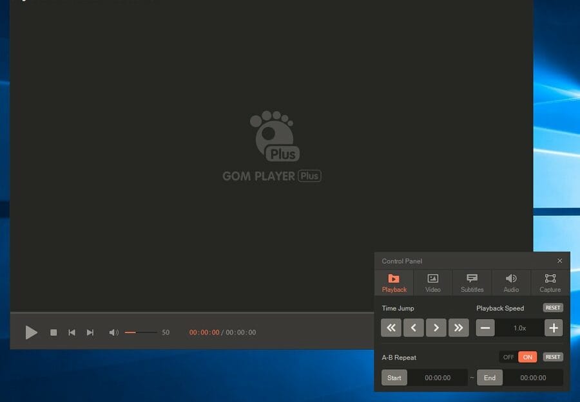Jump far forward with double-right arrows

(x=459, y=328)
